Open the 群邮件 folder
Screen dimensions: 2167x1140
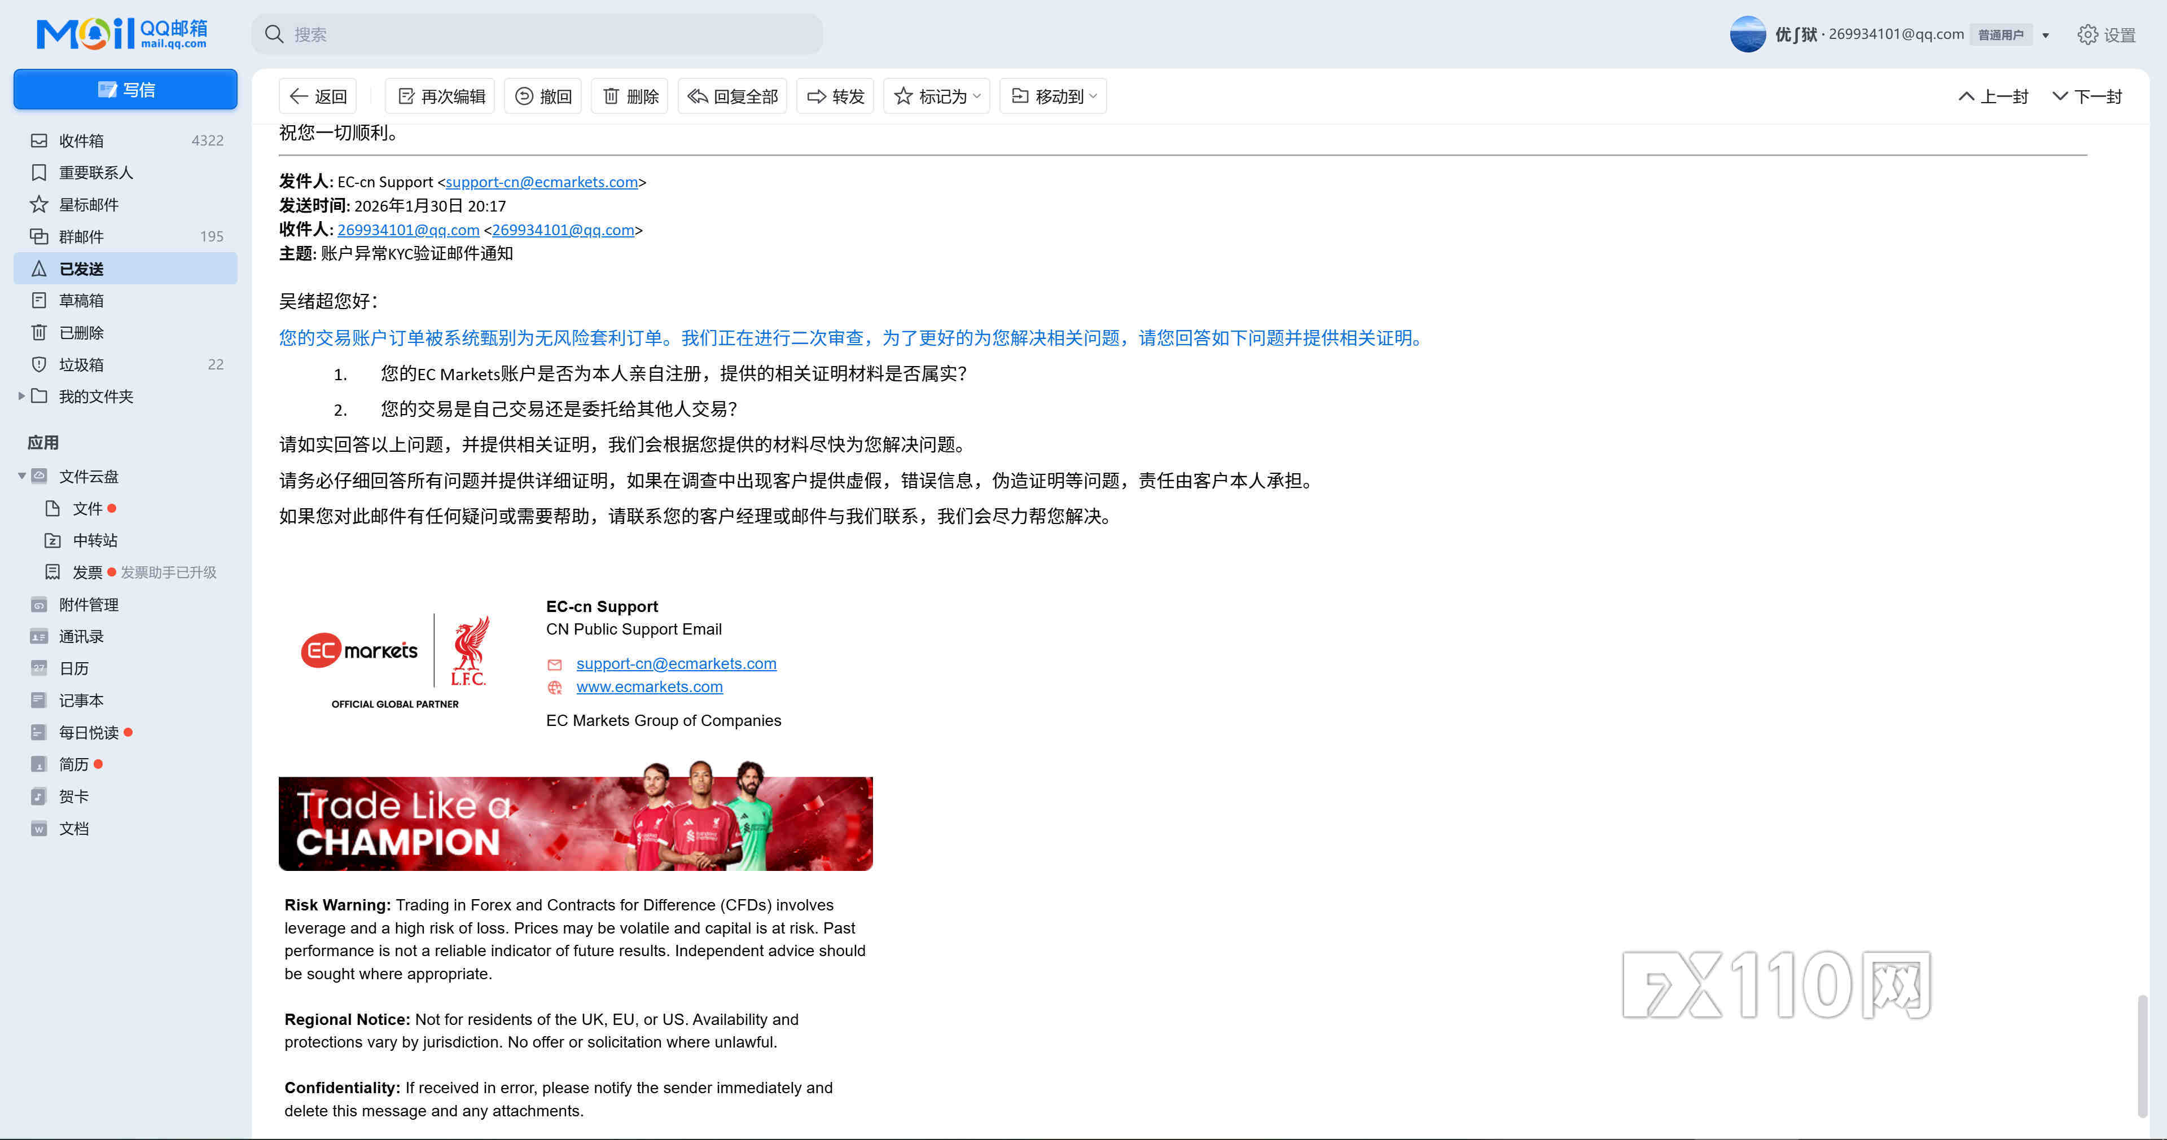click(x=125, y=236)
